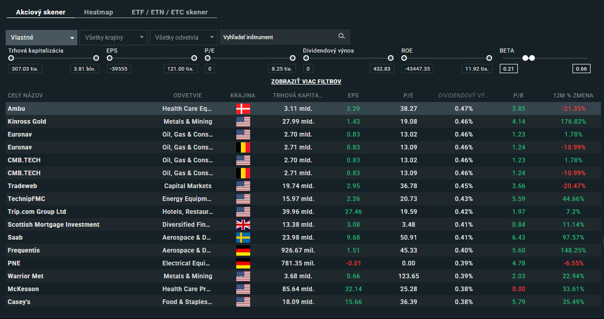Image resolution: width=604 pixels, height=319 pixels.
Task: Click the left handle of Trhová kapitalizácia slider
Action: pyautogui.click(x=11, y=58)
